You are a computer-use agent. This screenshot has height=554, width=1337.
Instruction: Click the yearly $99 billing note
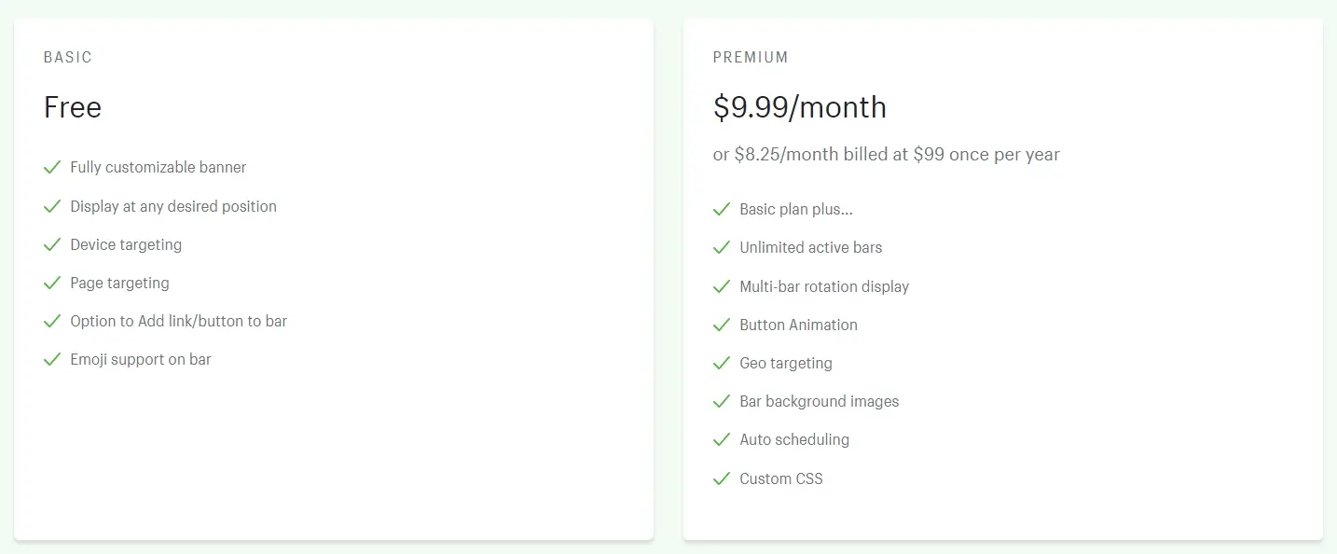click(886, 155)
